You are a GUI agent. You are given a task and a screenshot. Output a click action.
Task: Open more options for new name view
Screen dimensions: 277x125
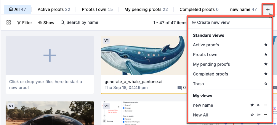click(x=265, y=105)
